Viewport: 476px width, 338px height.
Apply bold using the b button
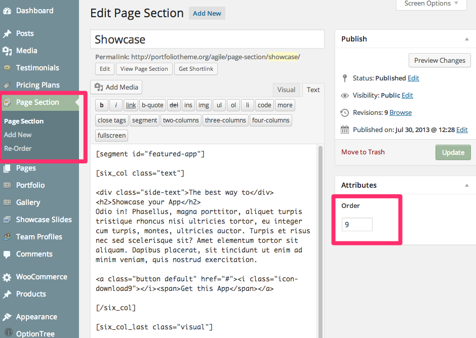click(101, 105)
